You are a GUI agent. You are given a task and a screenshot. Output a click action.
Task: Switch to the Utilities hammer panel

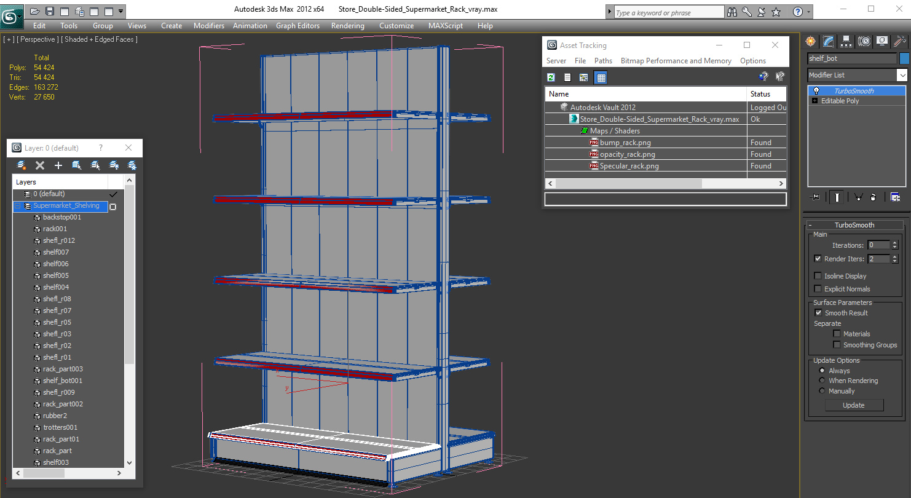point(900,41)
